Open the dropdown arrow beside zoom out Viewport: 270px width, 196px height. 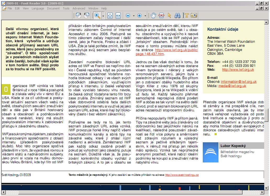click(x=134, y=15)
